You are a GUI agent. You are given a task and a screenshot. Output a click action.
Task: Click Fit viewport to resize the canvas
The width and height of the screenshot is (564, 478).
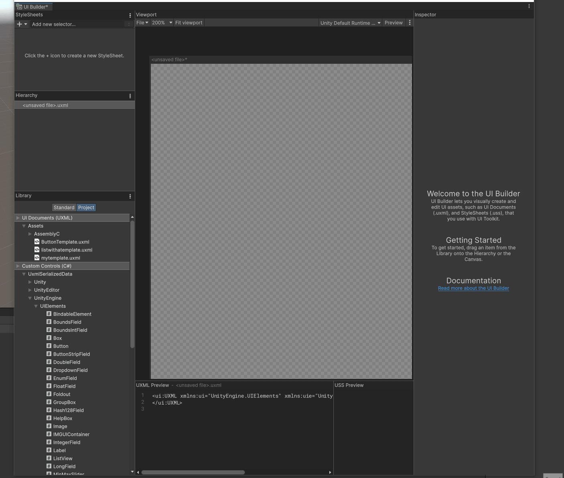(189, 22)
